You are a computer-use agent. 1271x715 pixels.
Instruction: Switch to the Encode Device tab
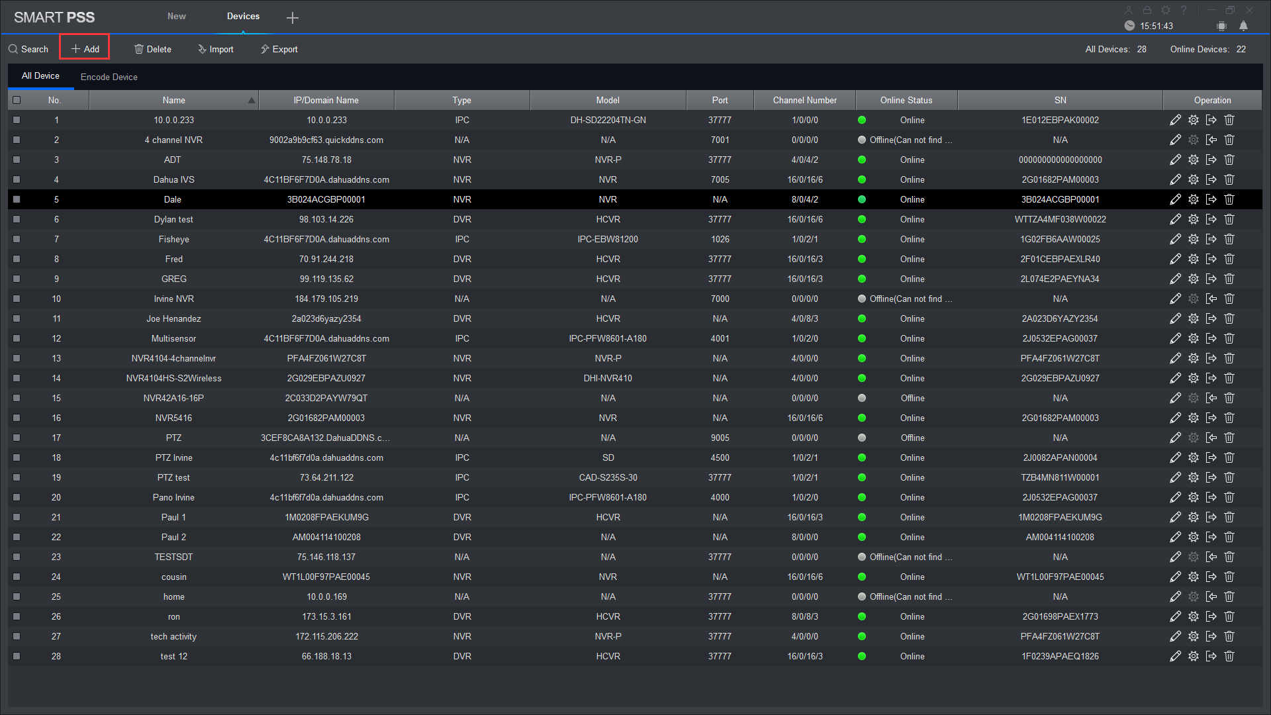point(109,77)
